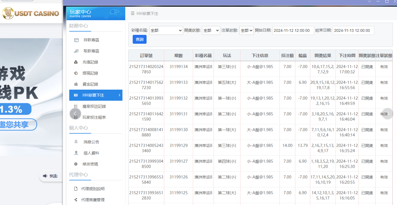This screenshot has width=397, height=205.
Task: Click the 開始日期 start date field
Action: [293, 30]
